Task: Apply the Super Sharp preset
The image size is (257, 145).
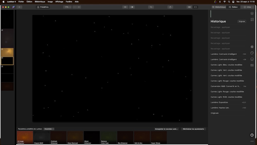Action: pyautogui.click(x=159, y=138)
